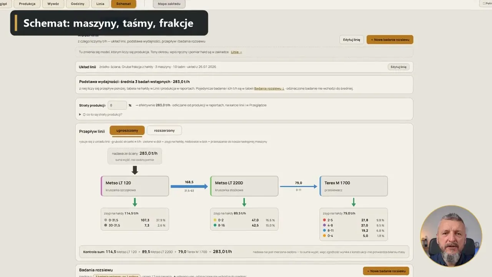Click the orange dot for fraction 0-4
This screenshot has width=492, height=277.
325,236
